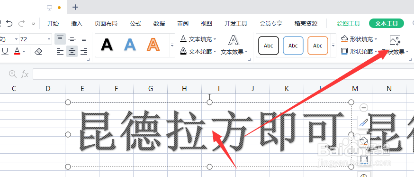Open the 文本轮廓 dropdown arrow

[215, 52]
